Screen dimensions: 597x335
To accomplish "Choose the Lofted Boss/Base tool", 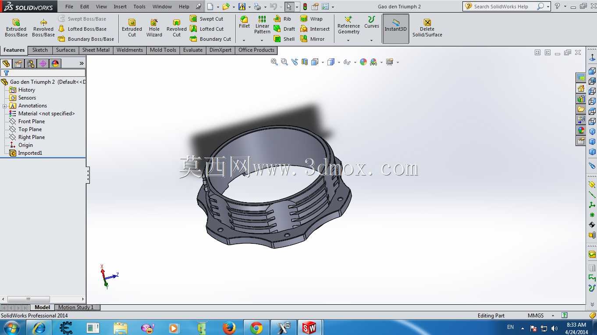I will pos(82,29).
